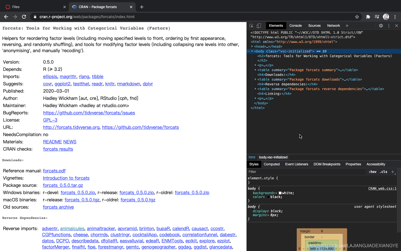Close the DevTools panel
The width and height of the screenshot is (401, 251).
point(397,26)
